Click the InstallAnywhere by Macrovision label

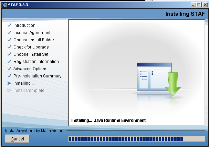(x=34, y=131)
